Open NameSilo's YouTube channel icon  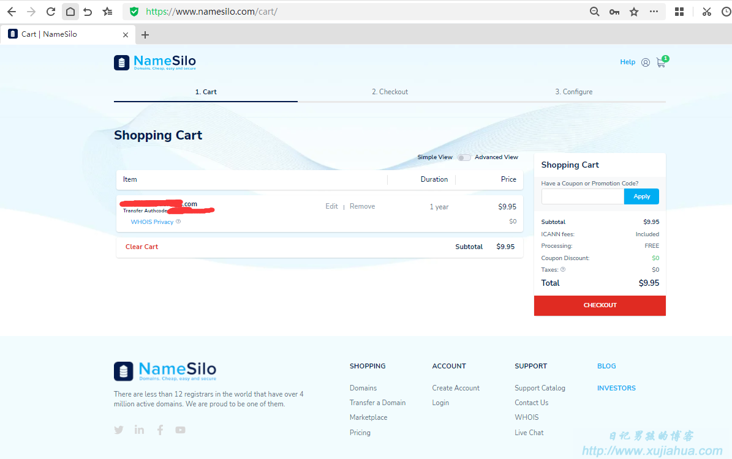pyautogui.click(x=180, y=430)
